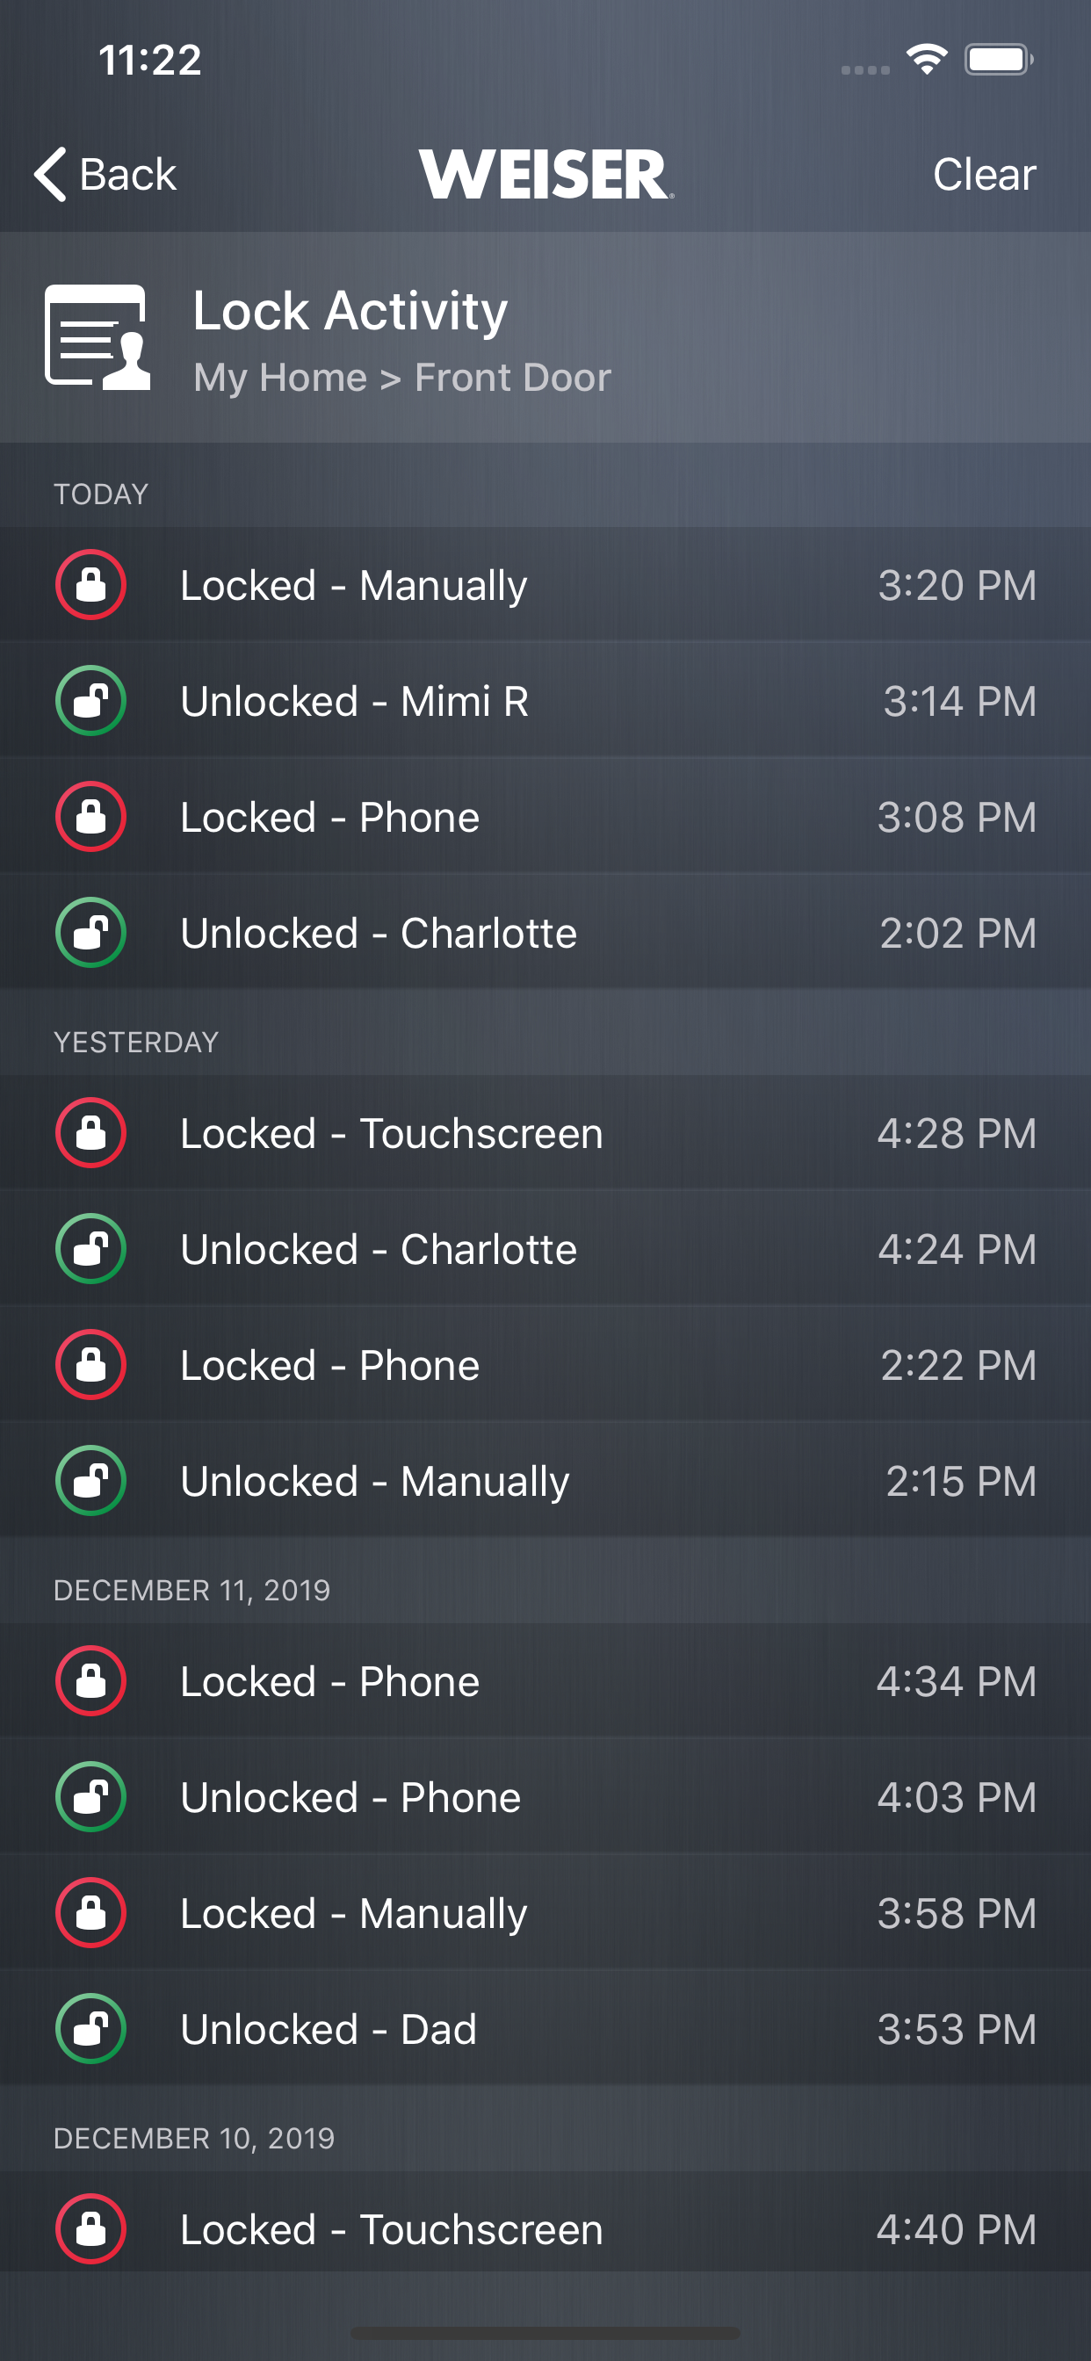Tap green unlock icon for Unlocked - Dad

(x=90, y=2029)
